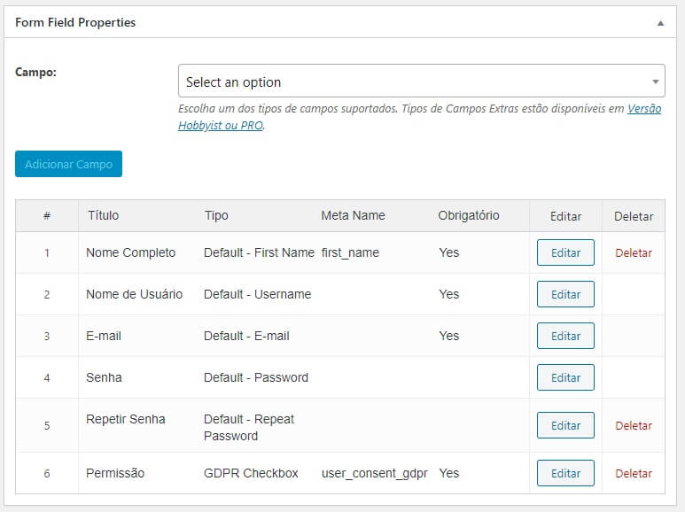Edit the E-mail field row

click(x=565, y=336)
